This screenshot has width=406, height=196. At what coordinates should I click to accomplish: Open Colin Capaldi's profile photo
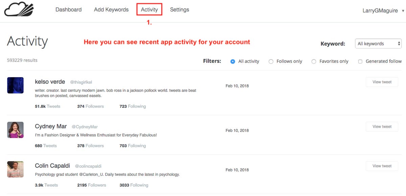pyautogui.click(x=15, y=169)
